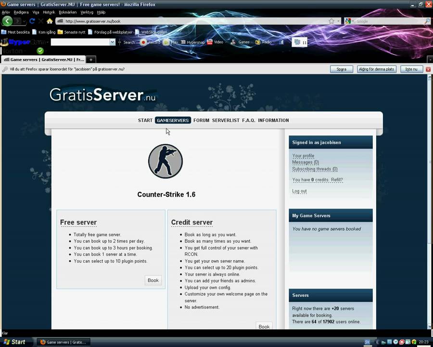Click the SV language indicator in taskbar

point(367,342)
